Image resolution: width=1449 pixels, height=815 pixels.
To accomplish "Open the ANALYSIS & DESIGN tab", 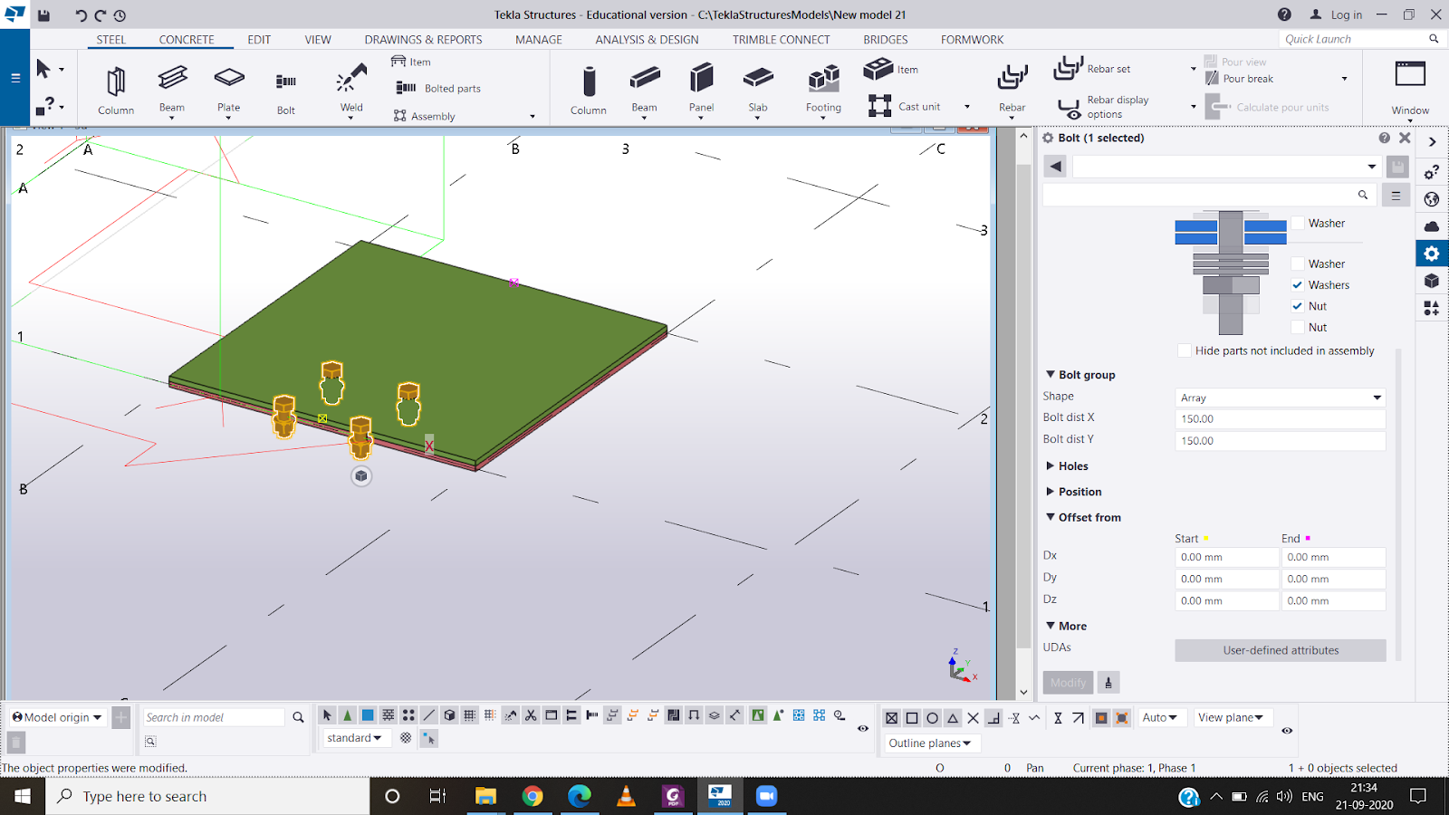I will click(647, 40).
